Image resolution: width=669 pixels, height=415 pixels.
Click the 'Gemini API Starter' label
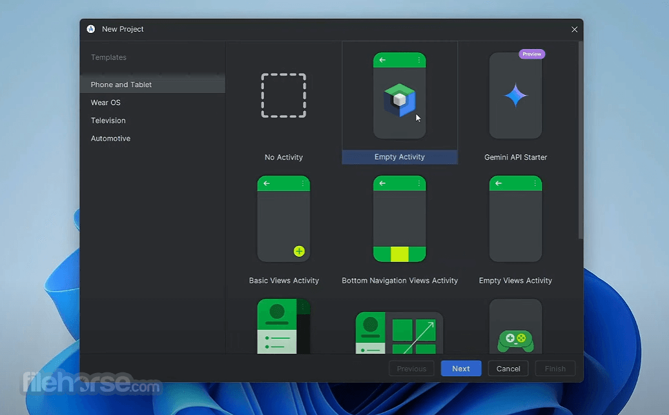click(515, 157)
